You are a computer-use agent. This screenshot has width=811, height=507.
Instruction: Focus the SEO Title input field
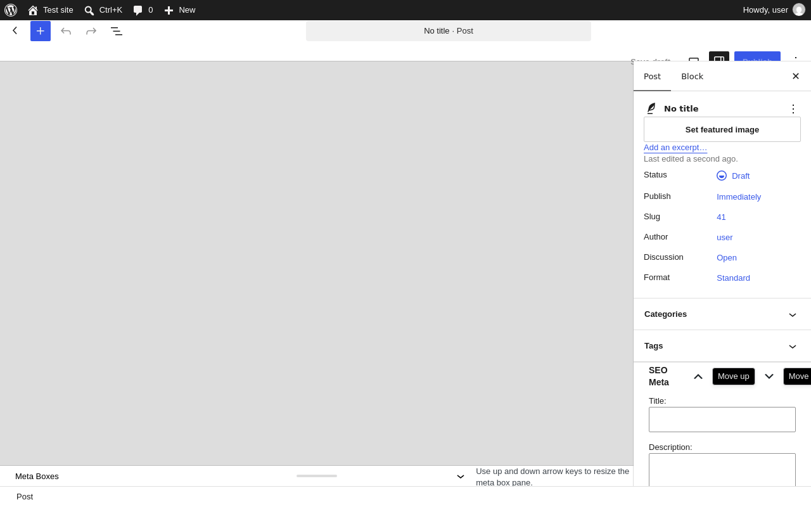722,420
